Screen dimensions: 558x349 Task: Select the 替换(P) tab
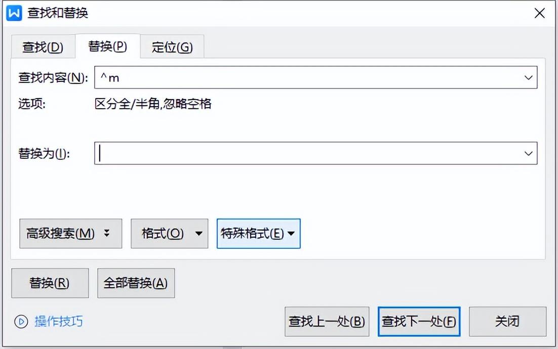coord(108,46)
